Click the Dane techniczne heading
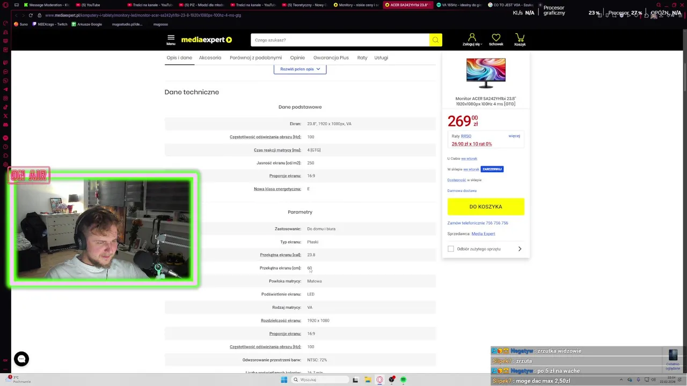 click(192, 92)
